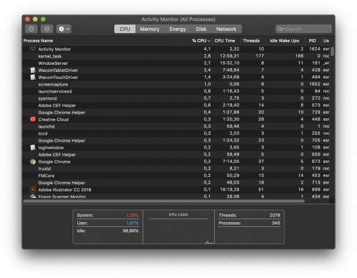Open the gear actions dropdown
Screen dimensions: 357x278
64,29
